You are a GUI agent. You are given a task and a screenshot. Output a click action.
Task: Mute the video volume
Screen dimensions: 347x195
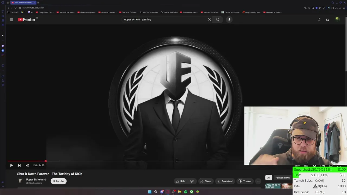(27, 165)
